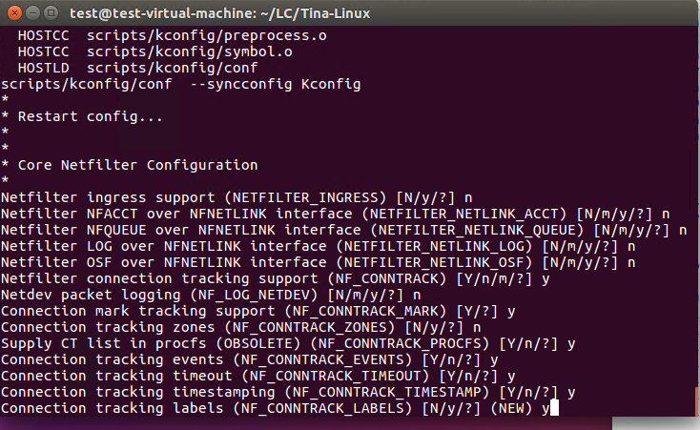This screenshot has width=700, height=430.
Task: Minimize the terminal window
Action: pyautogui.click(x=33, y=13)
